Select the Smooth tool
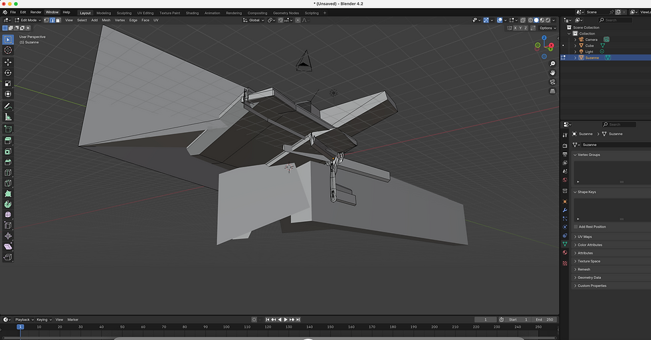The height and width of the screenshot is (340, 651). click(x=8, y=214)
